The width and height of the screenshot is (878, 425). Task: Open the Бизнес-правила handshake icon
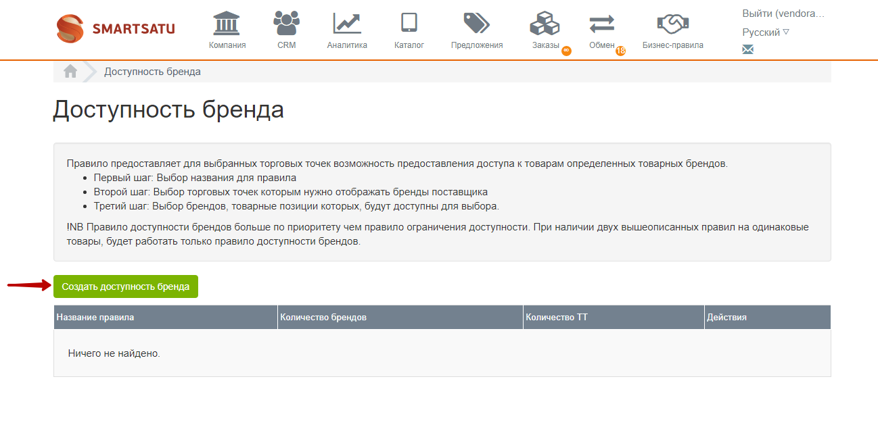pos(672,24)
